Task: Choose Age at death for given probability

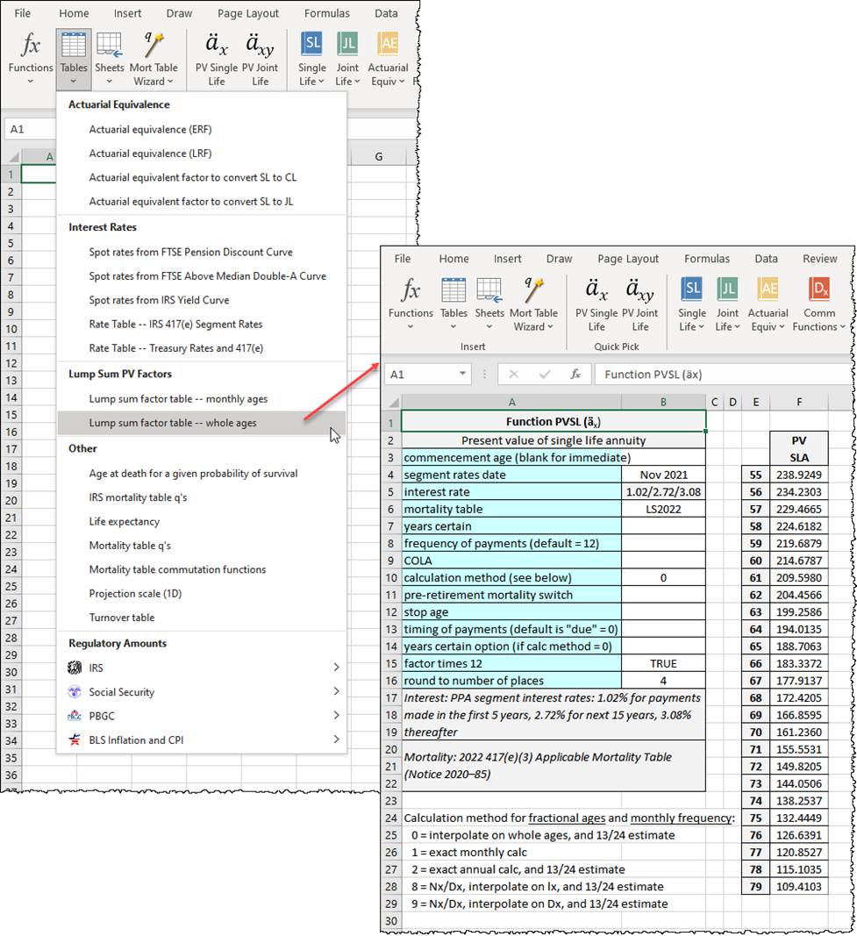Action: [x=203, y=474]
